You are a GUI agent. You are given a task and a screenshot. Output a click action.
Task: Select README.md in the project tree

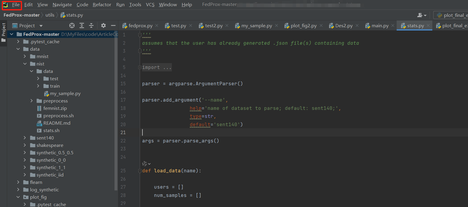tap(57, 123)
